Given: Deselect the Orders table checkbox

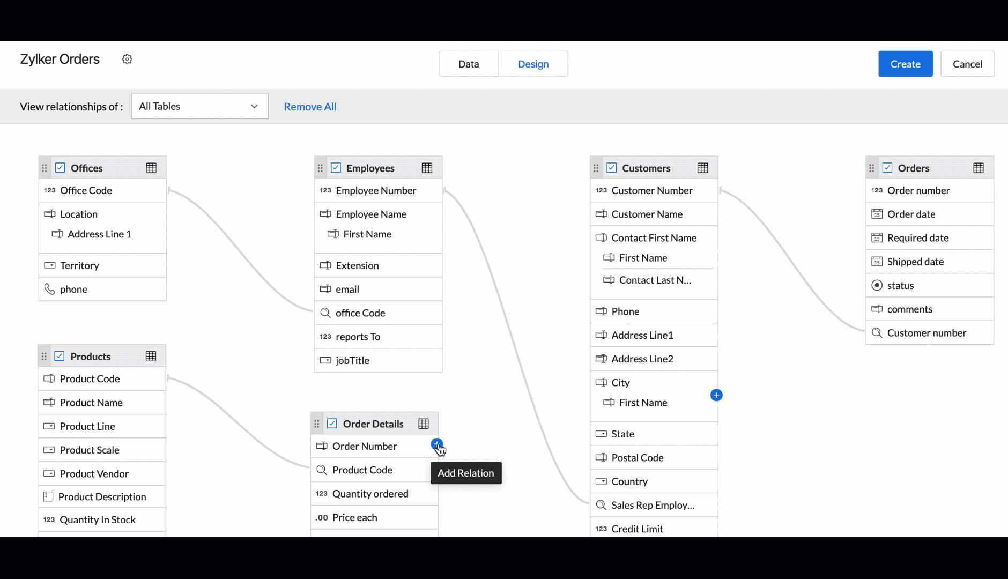Looking at the screenshot, I should point(887,168).
